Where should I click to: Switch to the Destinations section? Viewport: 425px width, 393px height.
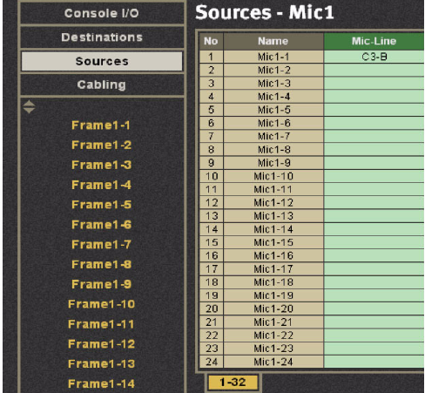[x=102, y=37]
